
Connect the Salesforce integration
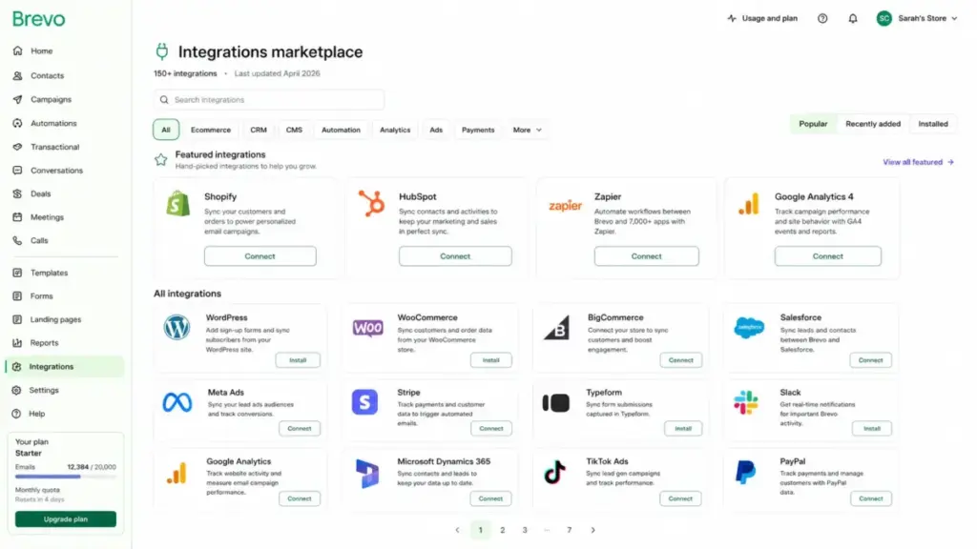click(870, 360)
